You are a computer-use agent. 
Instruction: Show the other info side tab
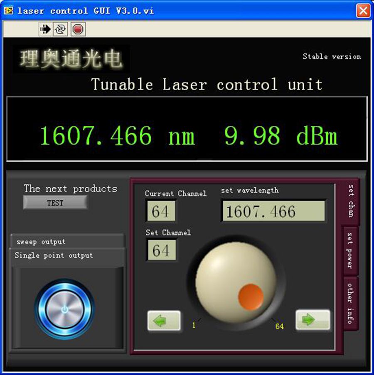click(350, 303)
